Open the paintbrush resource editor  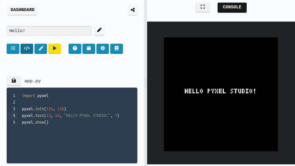click(x=41, y=49)
